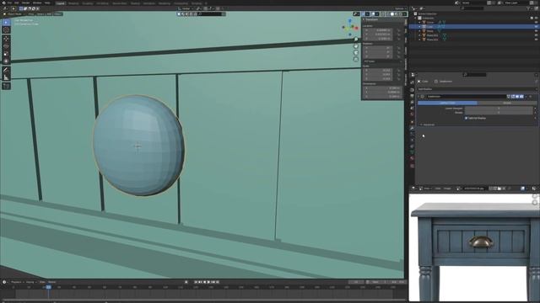540x303 pixels.
Task: Open the Object Mode dropdown
Action: (13, 14)
